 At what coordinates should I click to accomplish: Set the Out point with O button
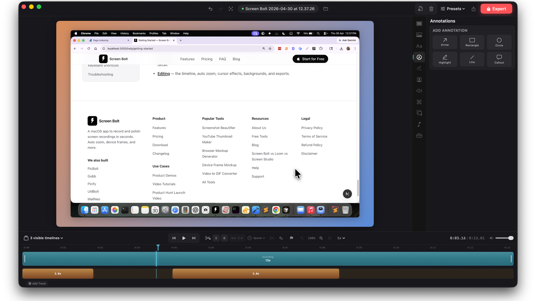pos(224,238)
